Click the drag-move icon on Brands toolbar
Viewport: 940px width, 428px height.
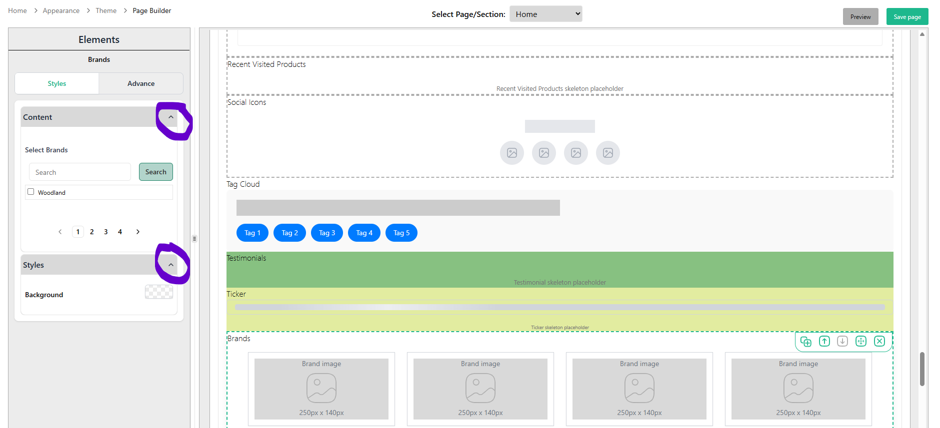[x=861, y=341]
